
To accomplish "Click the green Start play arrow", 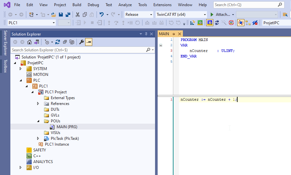I will pos(212,15).
